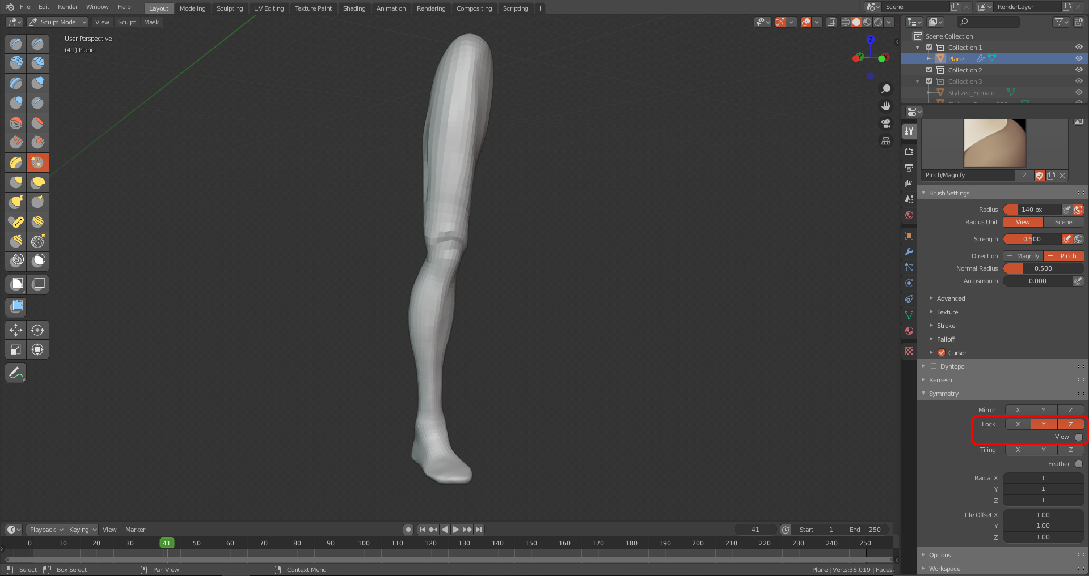The image size is (1089, 576).
Task: Select the Pose brush tool
Action: point(16,222)
